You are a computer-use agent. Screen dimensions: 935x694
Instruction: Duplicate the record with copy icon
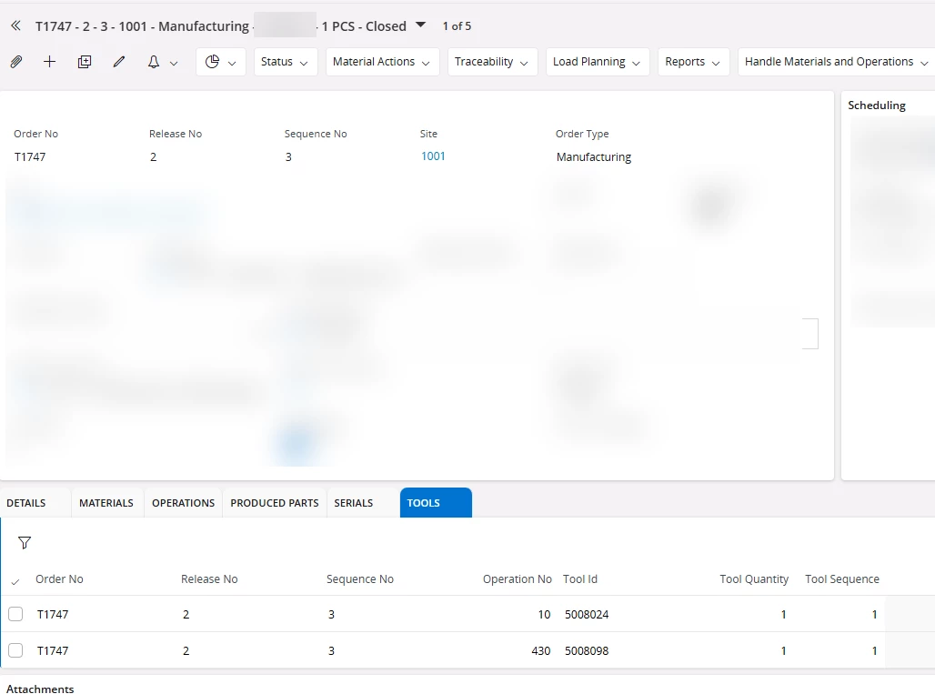85,62
